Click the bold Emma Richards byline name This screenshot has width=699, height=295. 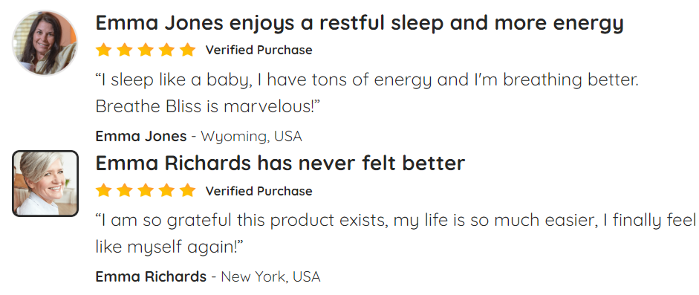pos(151,276)
